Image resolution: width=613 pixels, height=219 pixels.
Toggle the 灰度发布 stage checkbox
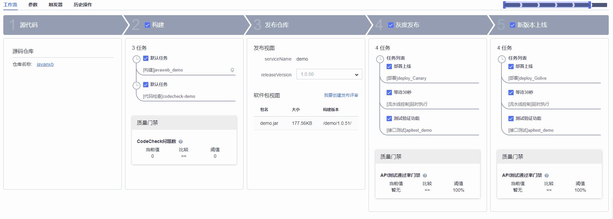pyautogui.click(x=391, y=25)
